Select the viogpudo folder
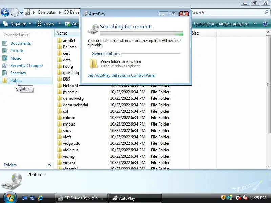This screenshot has width=271, height=203. coord(71,143)
